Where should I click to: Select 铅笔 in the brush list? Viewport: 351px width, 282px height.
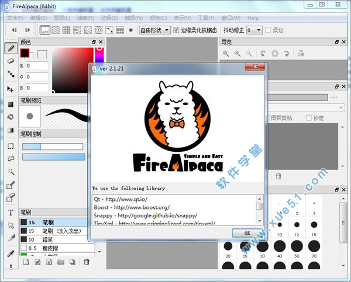(x=57, y=239)
